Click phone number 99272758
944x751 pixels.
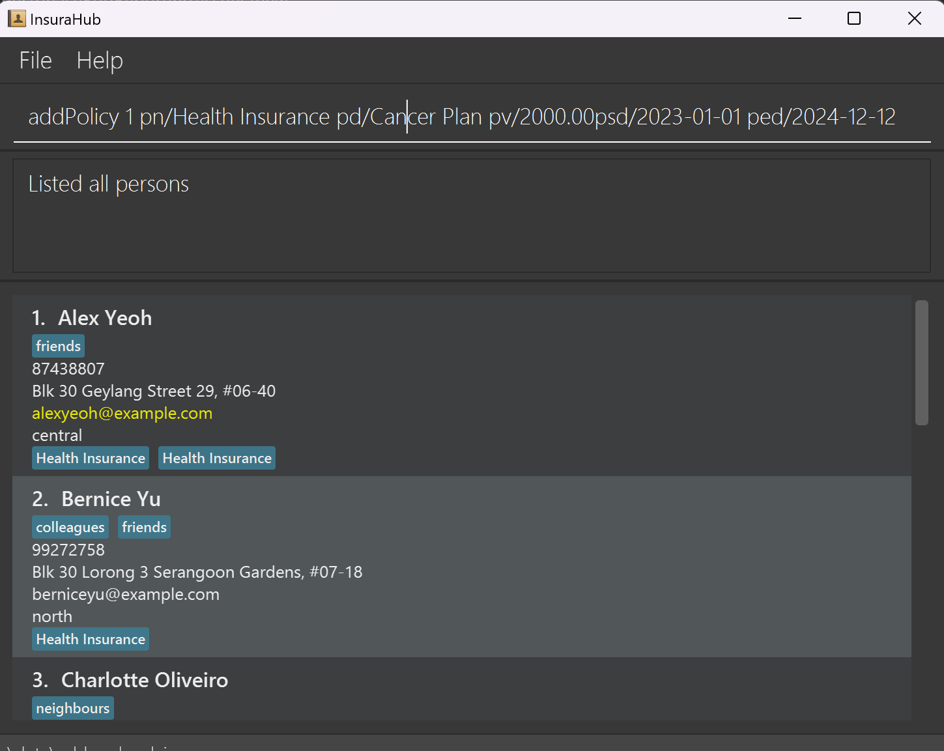click(68, 550)
